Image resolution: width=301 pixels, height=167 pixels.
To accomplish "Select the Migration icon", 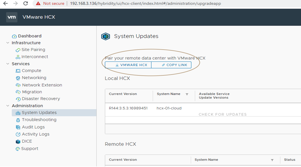I will [x=17, y=91].
